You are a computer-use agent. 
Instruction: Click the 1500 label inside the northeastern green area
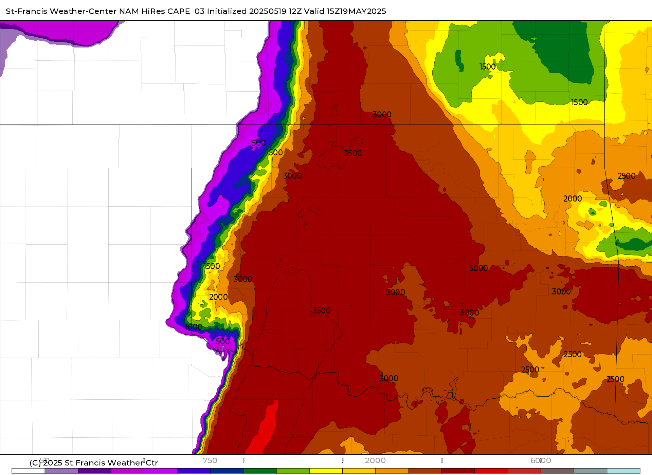click(x=487, y=66)
